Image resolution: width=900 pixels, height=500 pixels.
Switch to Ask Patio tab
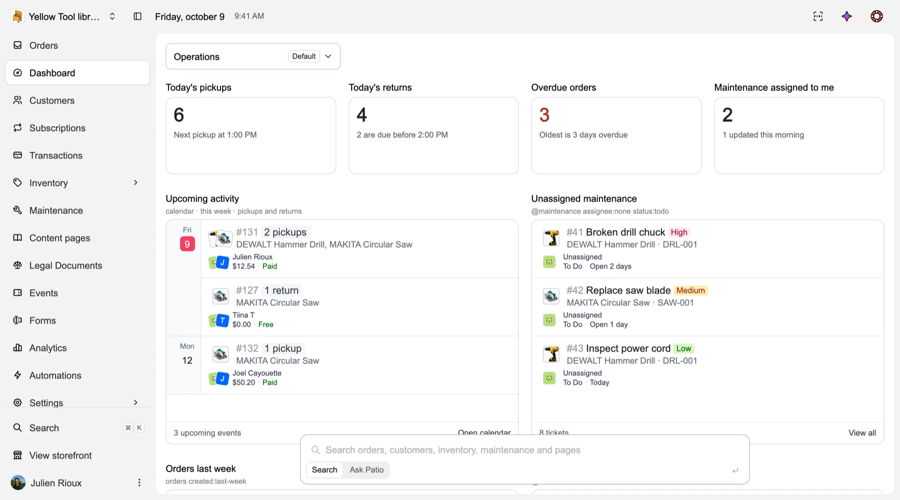click(367, 470)
